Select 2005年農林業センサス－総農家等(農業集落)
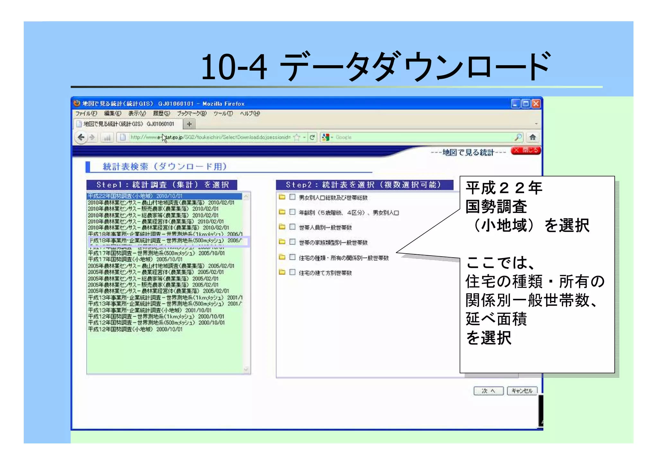 coord(164,278)
